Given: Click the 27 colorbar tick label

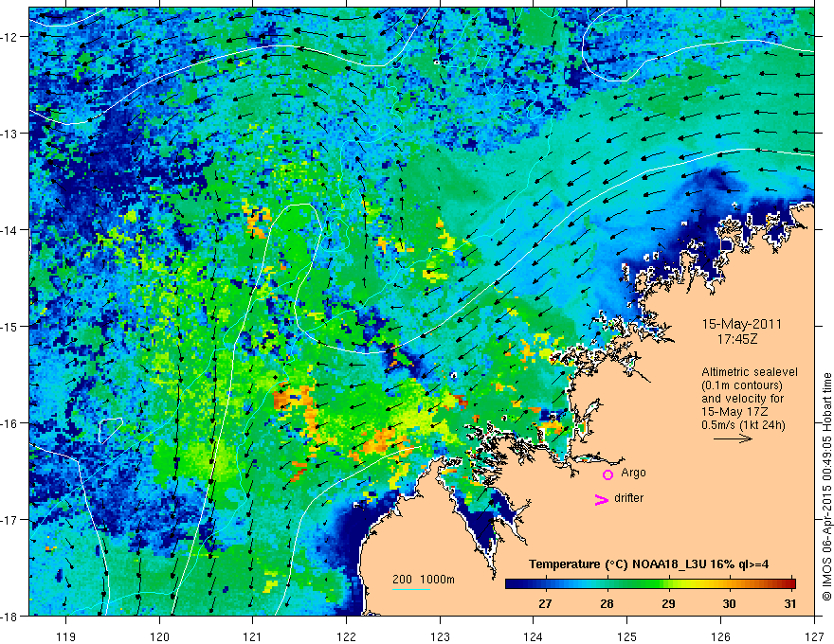Looking at the screenshot, I should 545,603.
